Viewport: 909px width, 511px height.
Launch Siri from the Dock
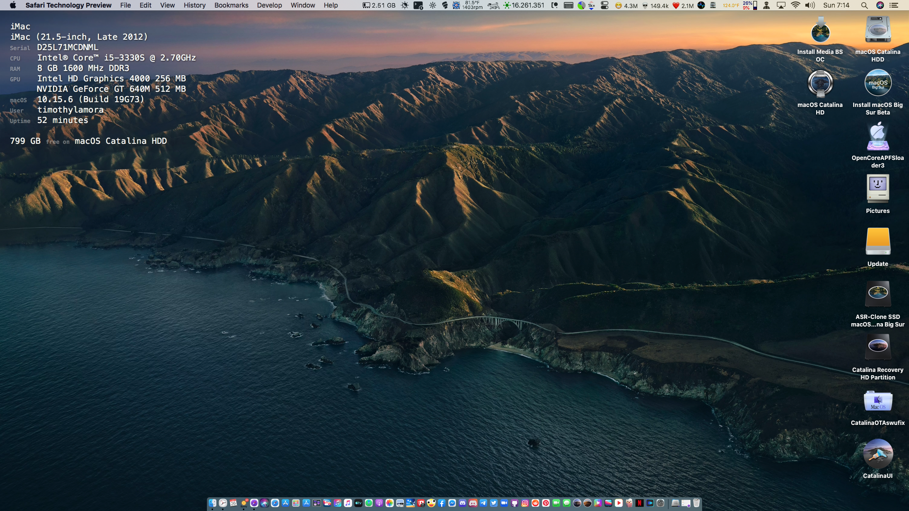(x=265, y=503)
